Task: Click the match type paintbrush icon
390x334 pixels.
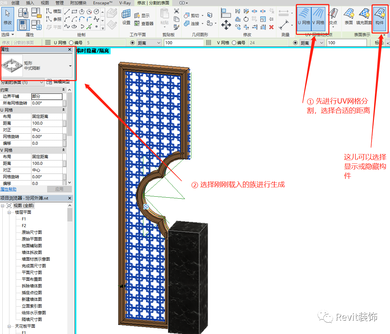Action: [x=176, y=26]
